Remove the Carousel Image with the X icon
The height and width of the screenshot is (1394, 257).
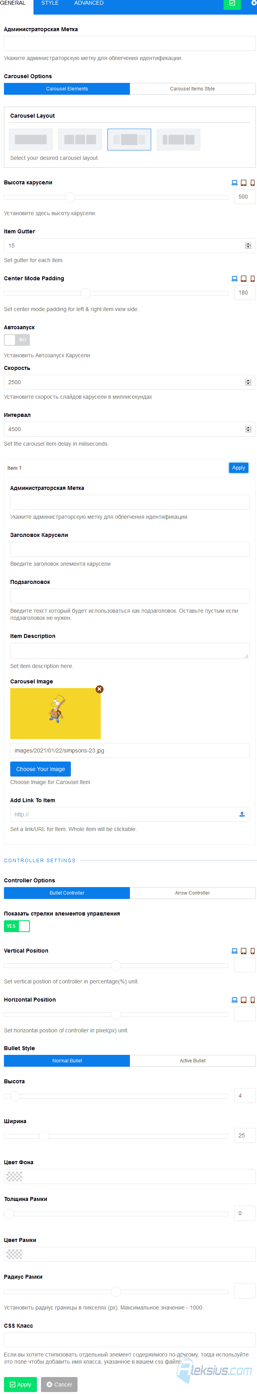point(99,689)
